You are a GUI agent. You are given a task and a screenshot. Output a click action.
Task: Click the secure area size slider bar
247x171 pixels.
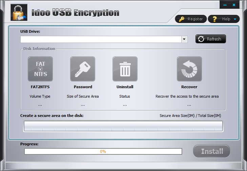pos(123,126)
